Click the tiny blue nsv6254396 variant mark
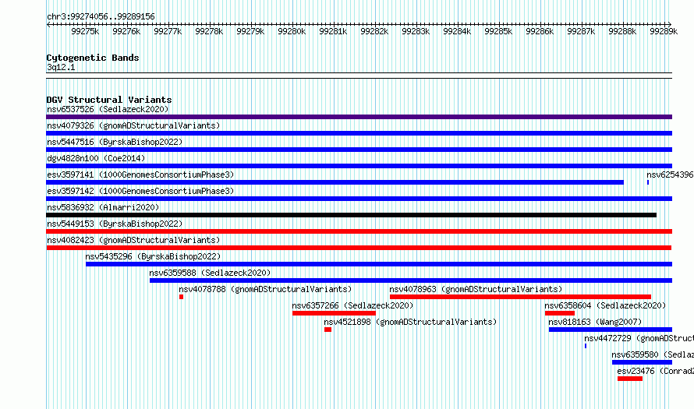 point(648,182)
